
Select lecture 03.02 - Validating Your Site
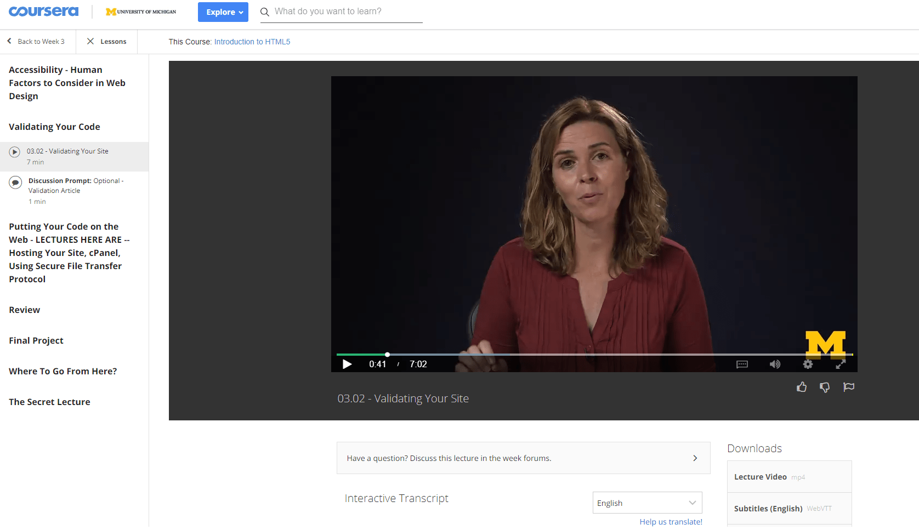point(74,156)
